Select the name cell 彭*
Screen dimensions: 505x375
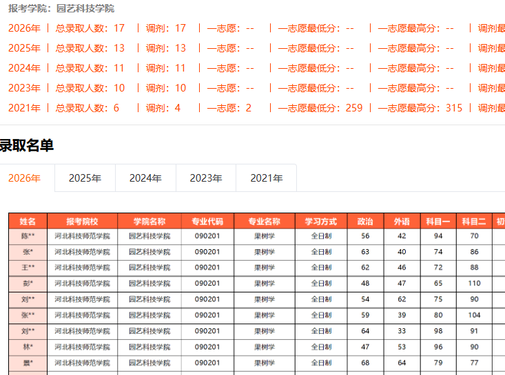pos(28,283)
